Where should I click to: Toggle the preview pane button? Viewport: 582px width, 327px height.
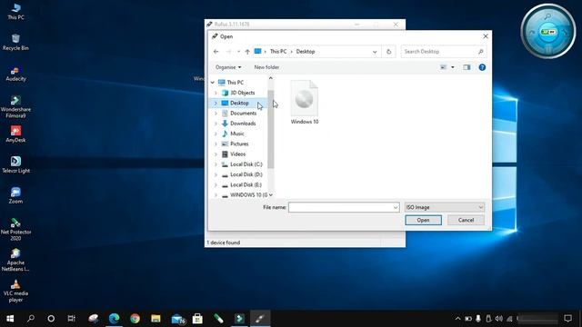click(x=467, y=67)
